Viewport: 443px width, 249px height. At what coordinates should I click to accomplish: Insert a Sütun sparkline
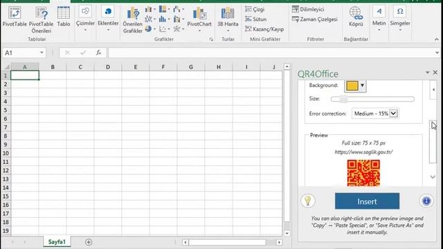[x=255, y=19]
